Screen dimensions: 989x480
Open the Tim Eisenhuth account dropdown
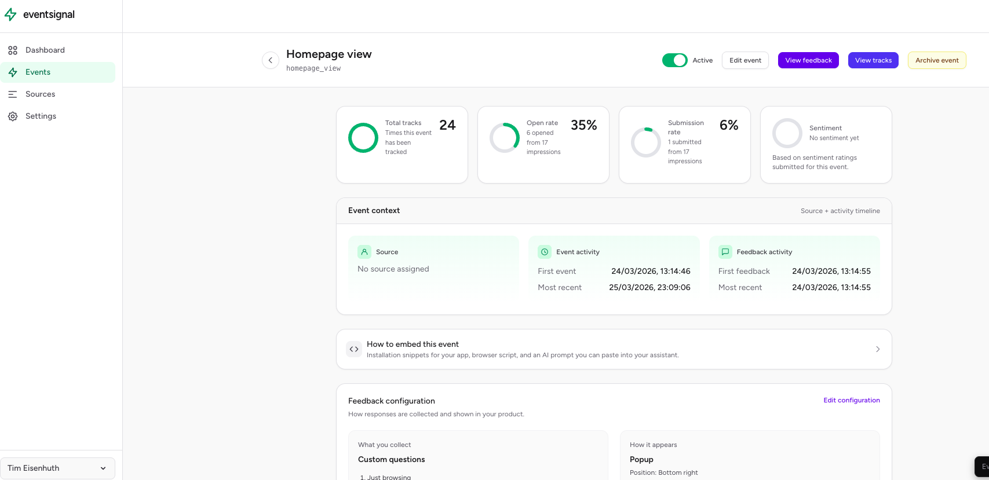click(x=57, y=468)
